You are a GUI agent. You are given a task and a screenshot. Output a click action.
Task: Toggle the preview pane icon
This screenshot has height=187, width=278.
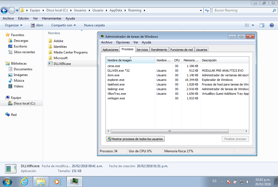262,25
